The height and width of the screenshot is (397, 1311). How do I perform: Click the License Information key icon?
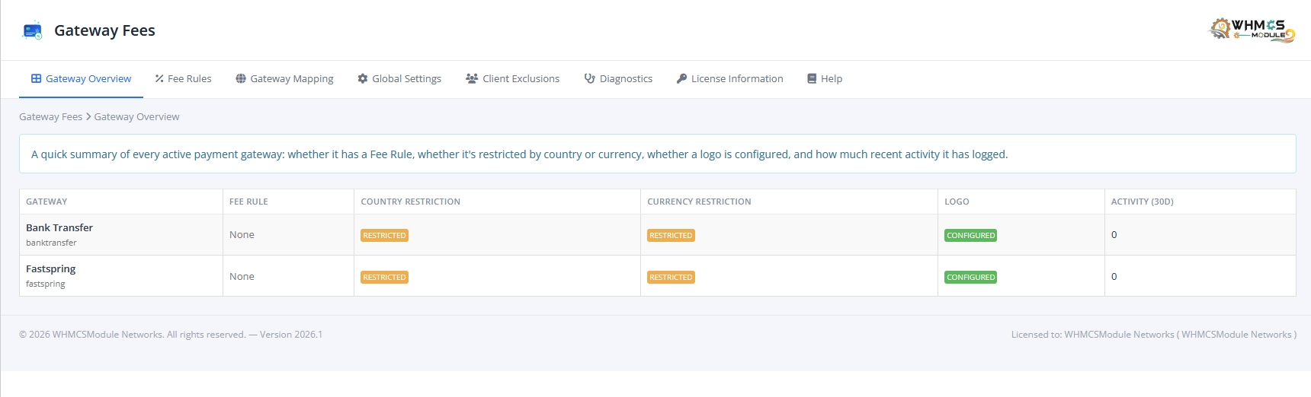682,78
